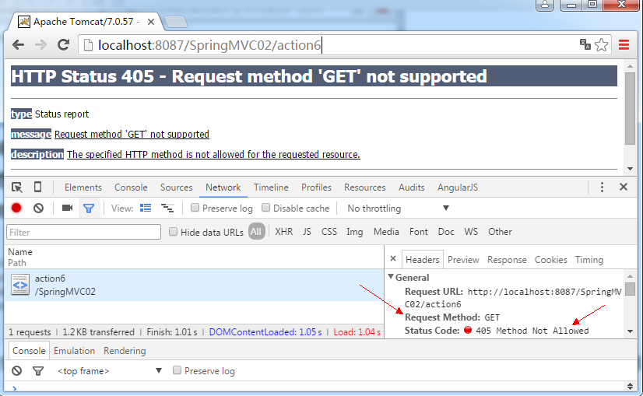Open the top frame context dropdown
Screen dimensions: 643x396
point(109,371)
